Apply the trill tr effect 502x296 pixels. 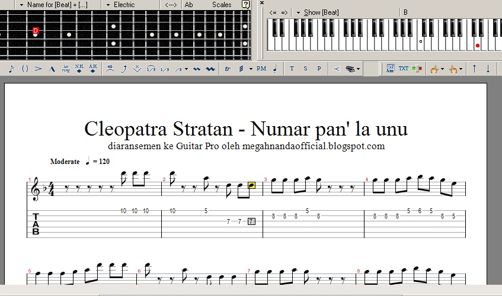(228, 69)
